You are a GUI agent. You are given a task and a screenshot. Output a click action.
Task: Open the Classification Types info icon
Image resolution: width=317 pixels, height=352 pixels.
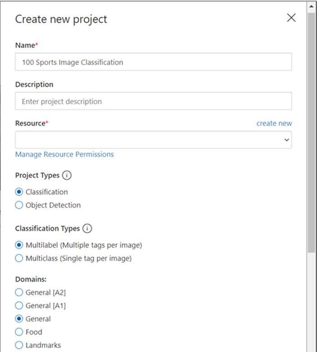click(x=87, y=228)
